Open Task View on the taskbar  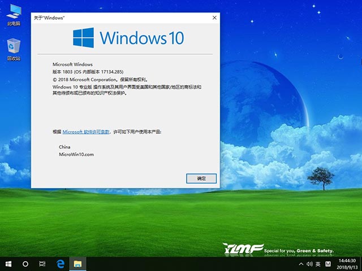click(42, 264)
